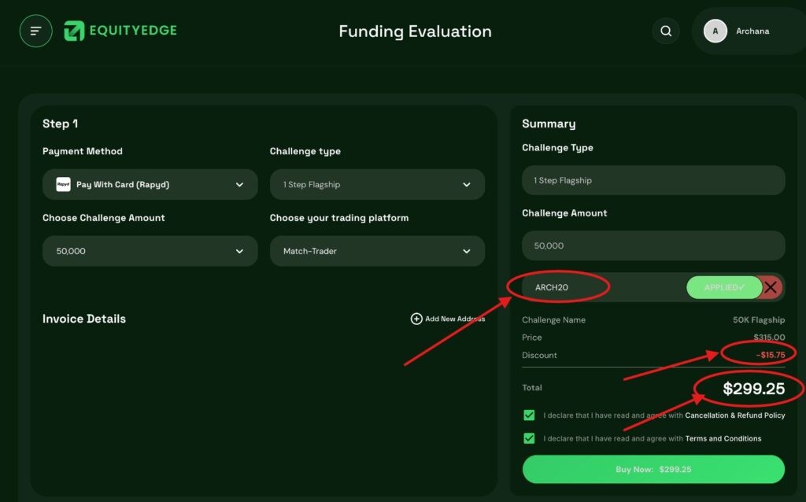Click the green checkmark on the Terms checkbox
Image resolution: width=806 pixels, height=502 pixels.
tap(529, 438)
